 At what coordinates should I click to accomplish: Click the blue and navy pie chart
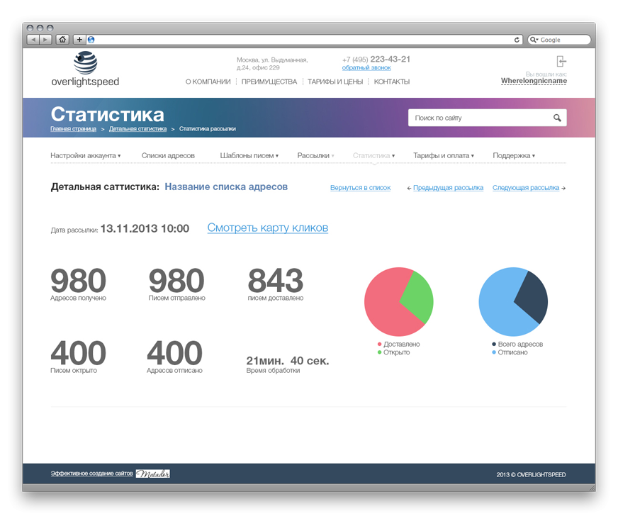click(x=513, y=302)
